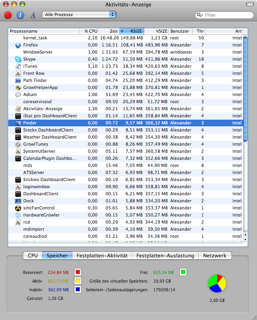Click the toolbar toggle pill button
Image resolution: width=257 pixels, height=320 pixels.
coord(250,4)
